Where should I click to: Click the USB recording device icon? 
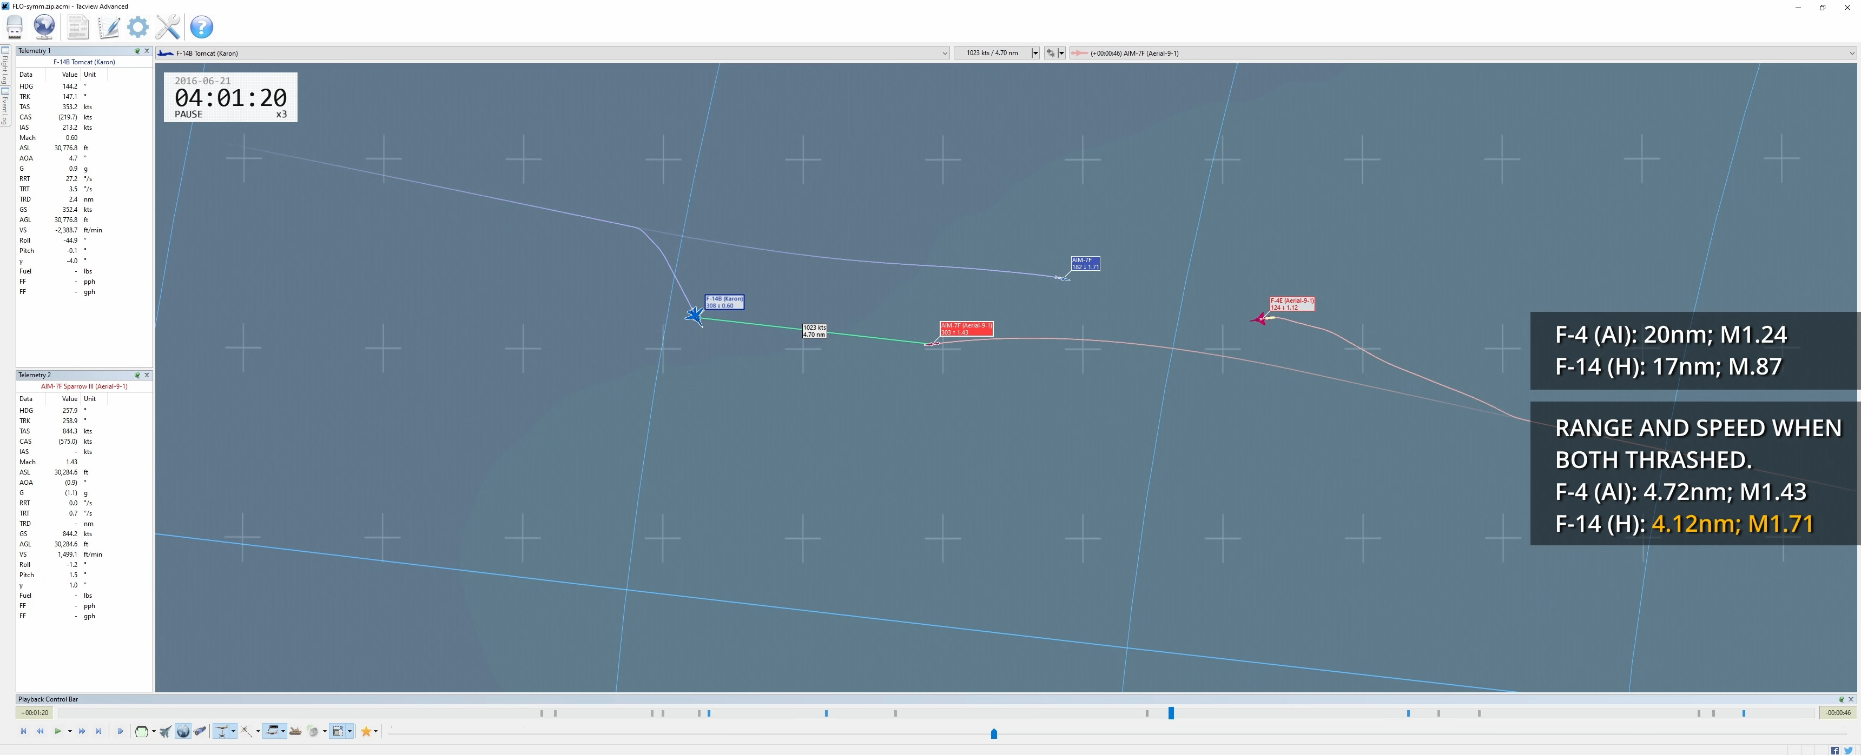coord(15,26)
